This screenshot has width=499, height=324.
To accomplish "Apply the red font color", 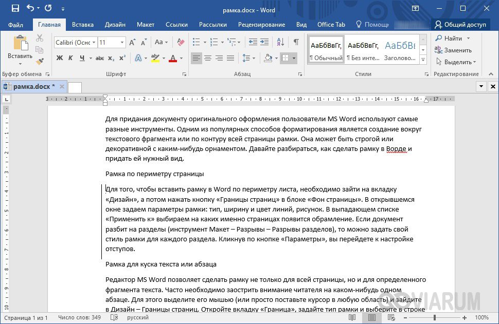I will coord(173,58).
